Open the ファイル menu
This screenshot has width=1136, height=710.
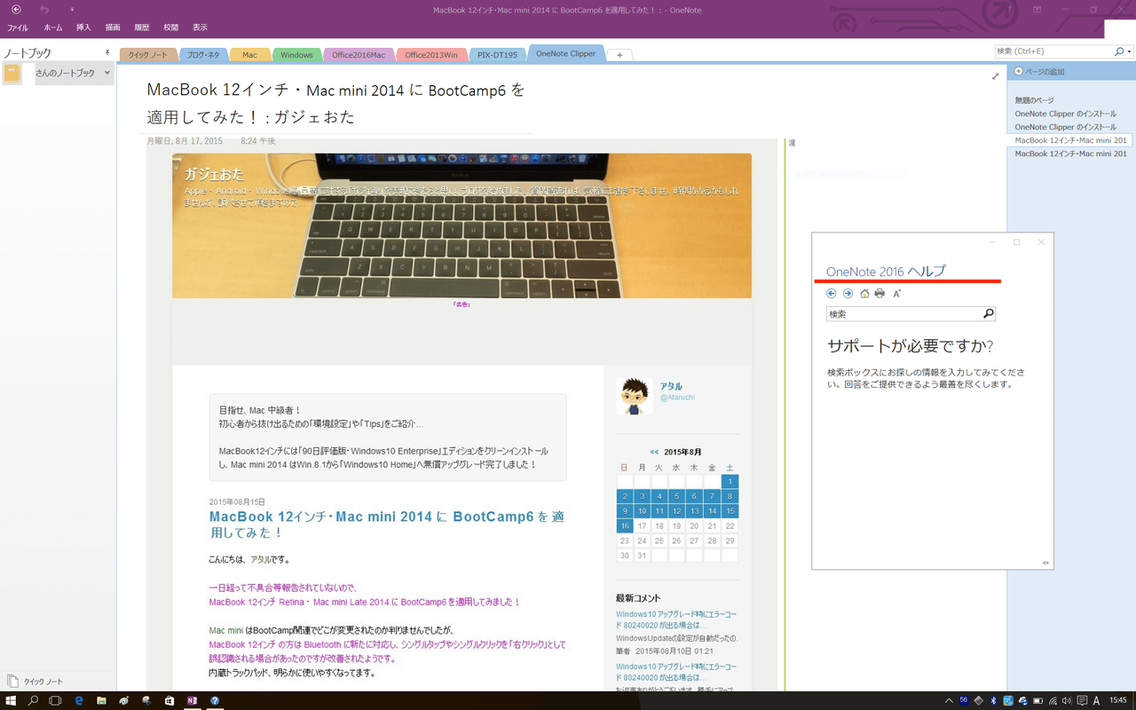18,28
